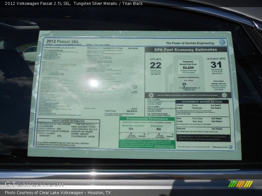Click the small Volkswagen Credit logo
The image size is (262, 196).
pos(230,147)
